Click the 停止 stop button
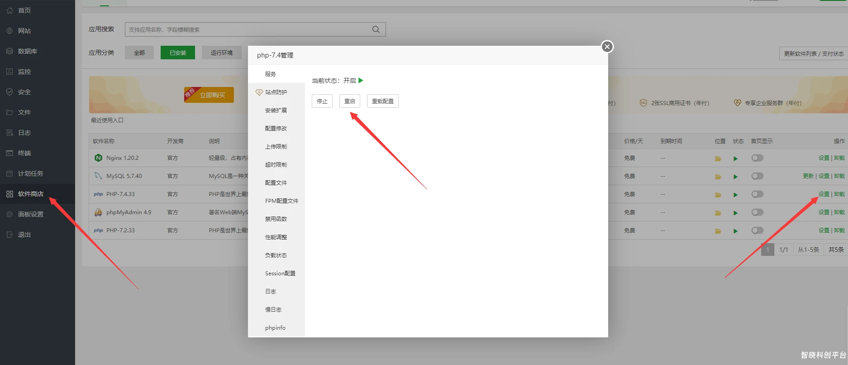848x365 pixels. tap(322, 101)
